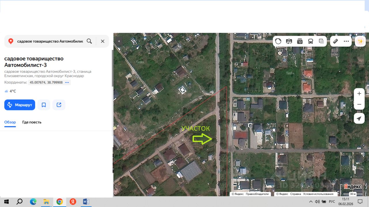Viewport: 369px width, 207px height.
Task: Open the coordinates options three-dot menu
Action: point(67,83)
